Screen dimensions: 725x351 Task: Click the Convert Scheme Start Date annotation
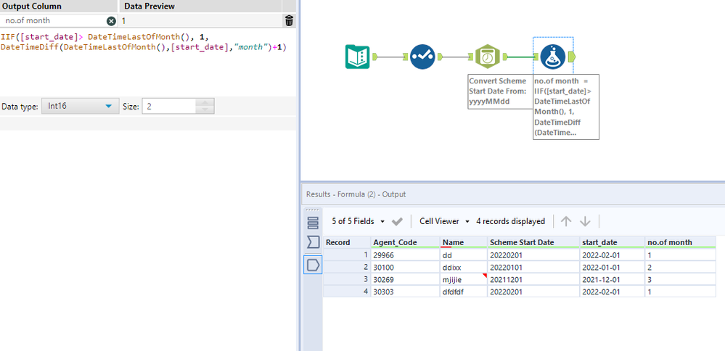click(x=500, y=91)
